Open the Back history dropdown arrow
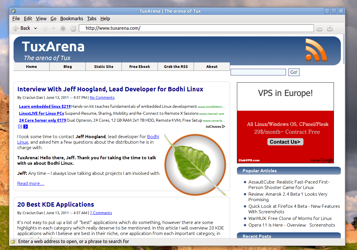Screen dimensions: 357x250 (x=35, y=28)
